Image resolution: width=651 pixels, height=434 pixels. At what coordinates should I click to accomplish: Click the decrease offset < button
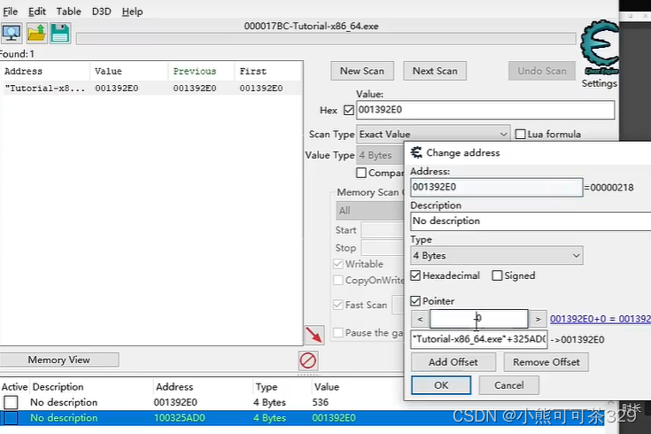[x=420, y=319]
